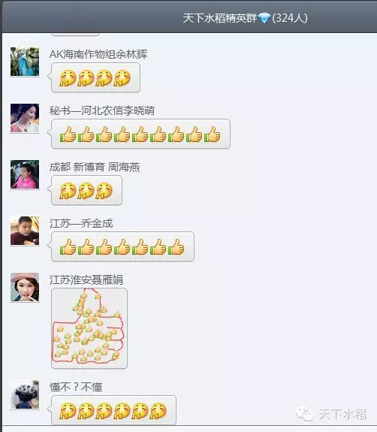Click 成都 新博育 周海燕's avatar
The height and width of the screenshot is (432, 377).
point(25,174)
